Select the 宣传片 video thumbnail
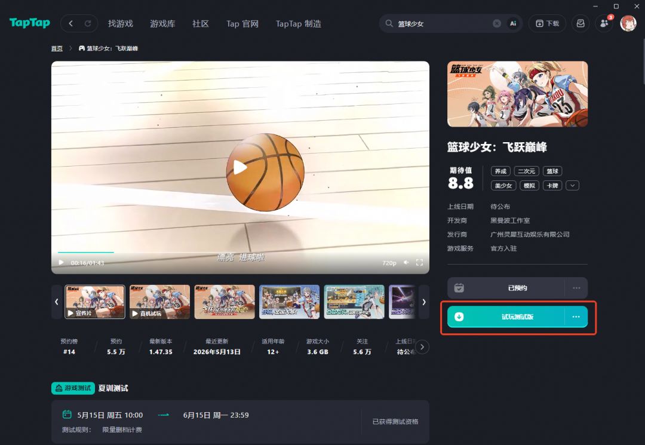This screenshot has width=645, height=445. tap(95, 302)
